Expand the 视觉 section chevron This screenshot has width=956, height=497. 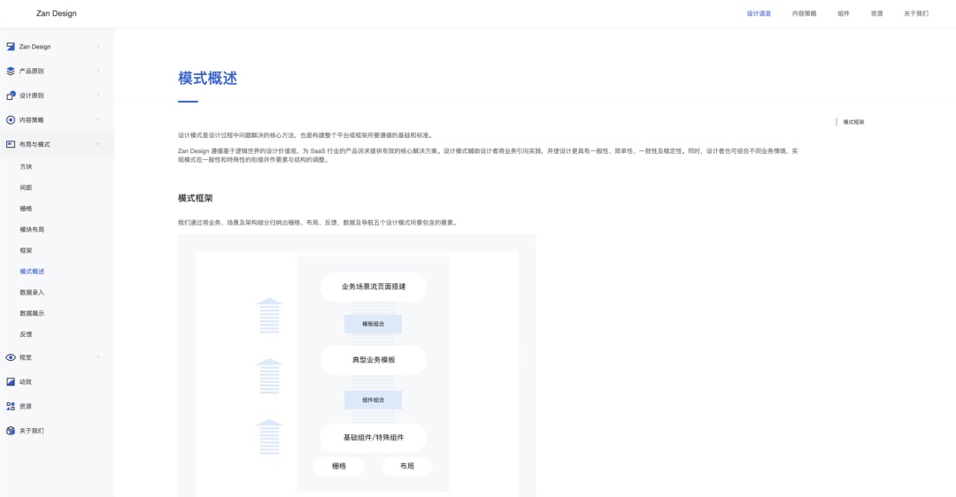98,357
